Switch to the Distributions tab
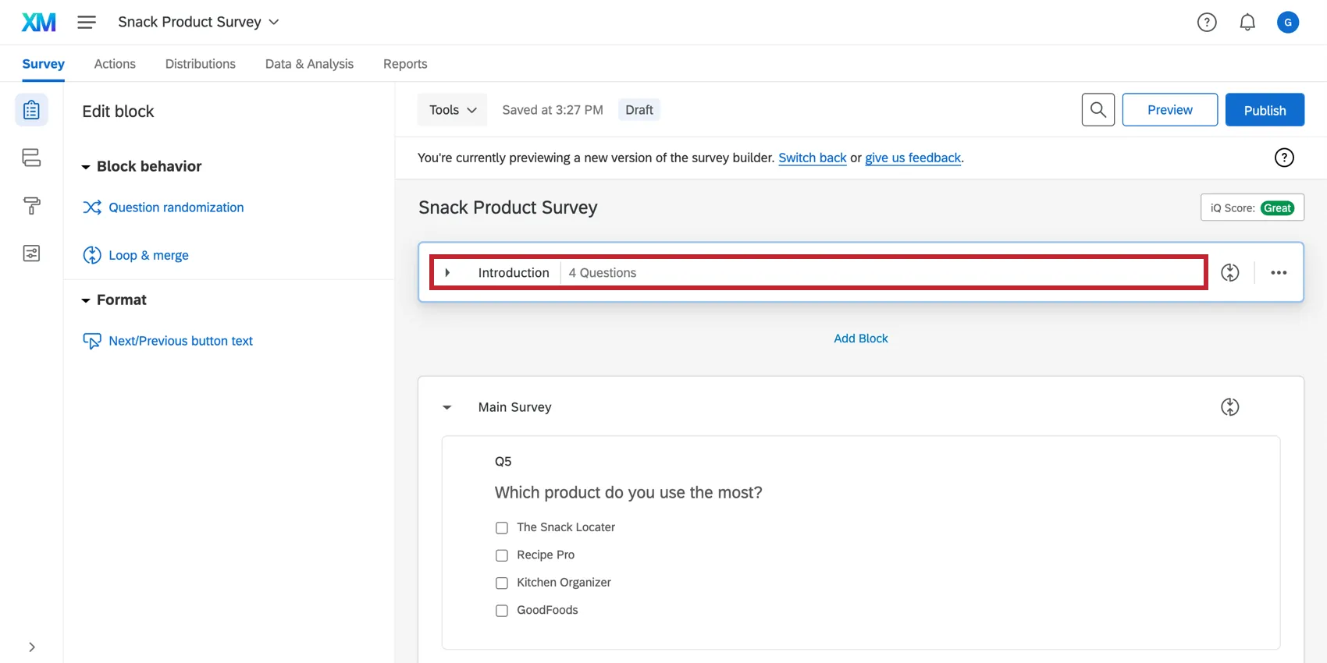This screenshot has width=1327, height=663. 200,64
